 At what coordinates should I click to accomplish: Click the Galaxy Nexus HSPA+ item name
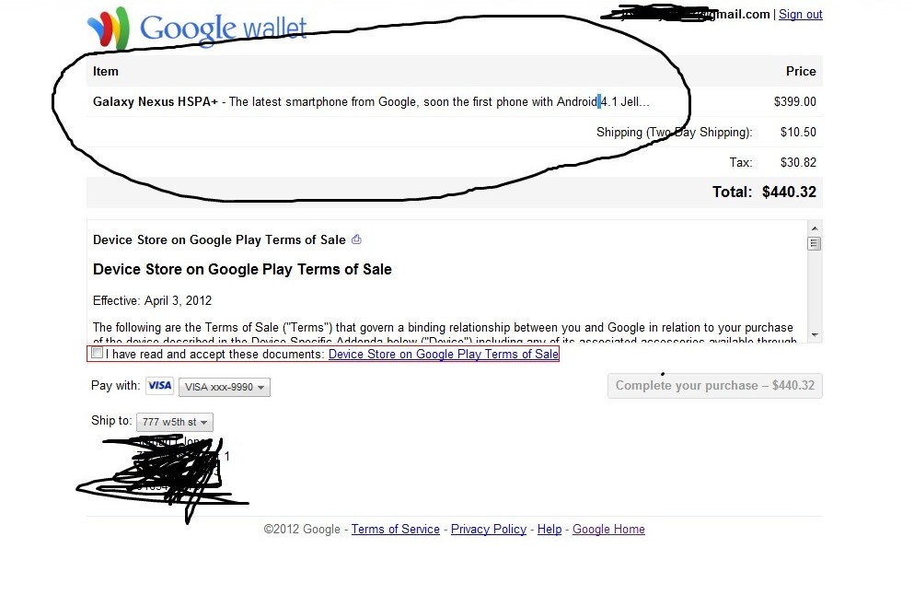(155, 101)
